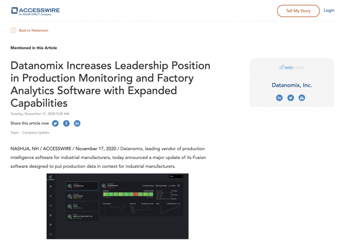Share article on LinkedIn

tap(77, 123)
